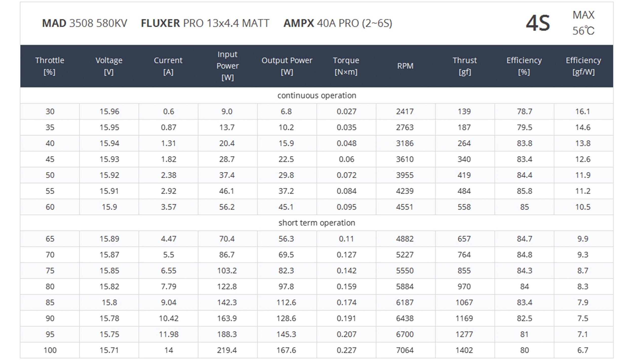
Task: Click the 7064 RPM value cell
Action: coord(405,350)
